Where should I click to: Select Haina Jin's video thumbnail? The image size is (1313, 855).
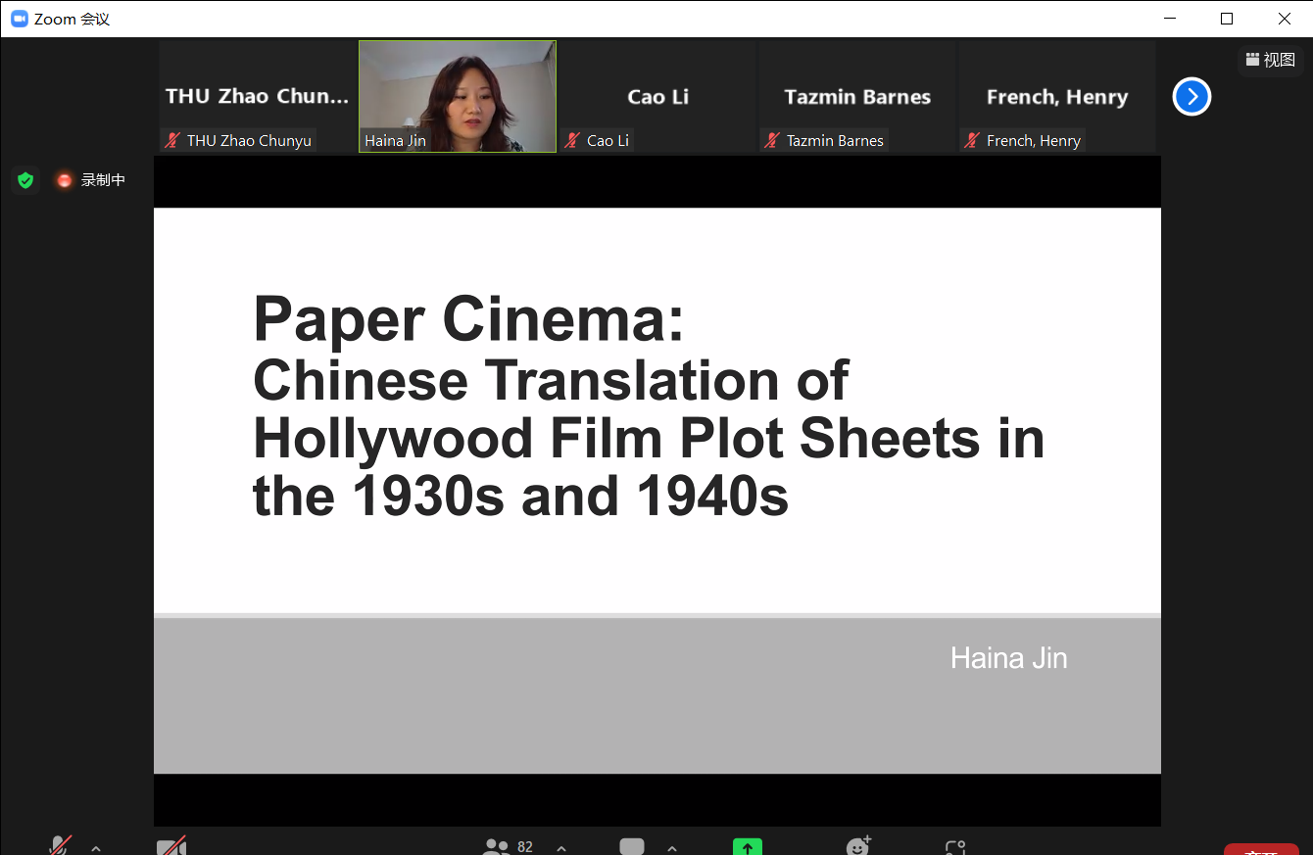pos(458,96)
